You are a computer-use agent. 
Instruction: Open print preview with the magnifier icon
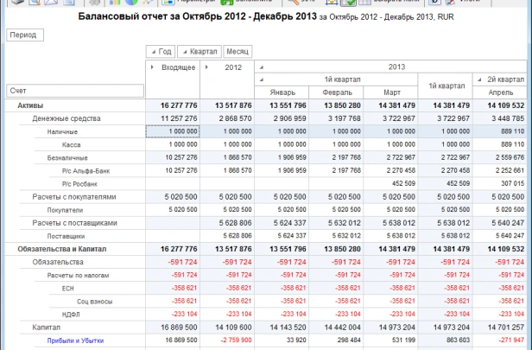[x=35, y=2]
